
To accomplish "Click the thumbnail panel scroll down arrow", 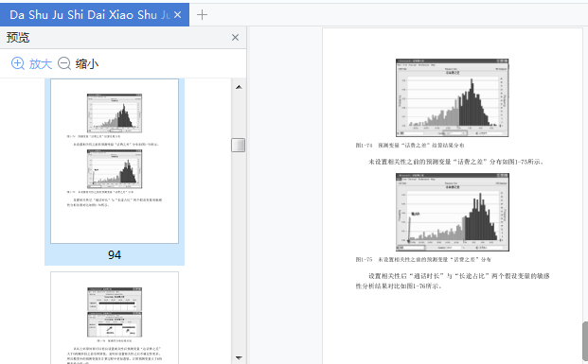I will tap(239, 358).
